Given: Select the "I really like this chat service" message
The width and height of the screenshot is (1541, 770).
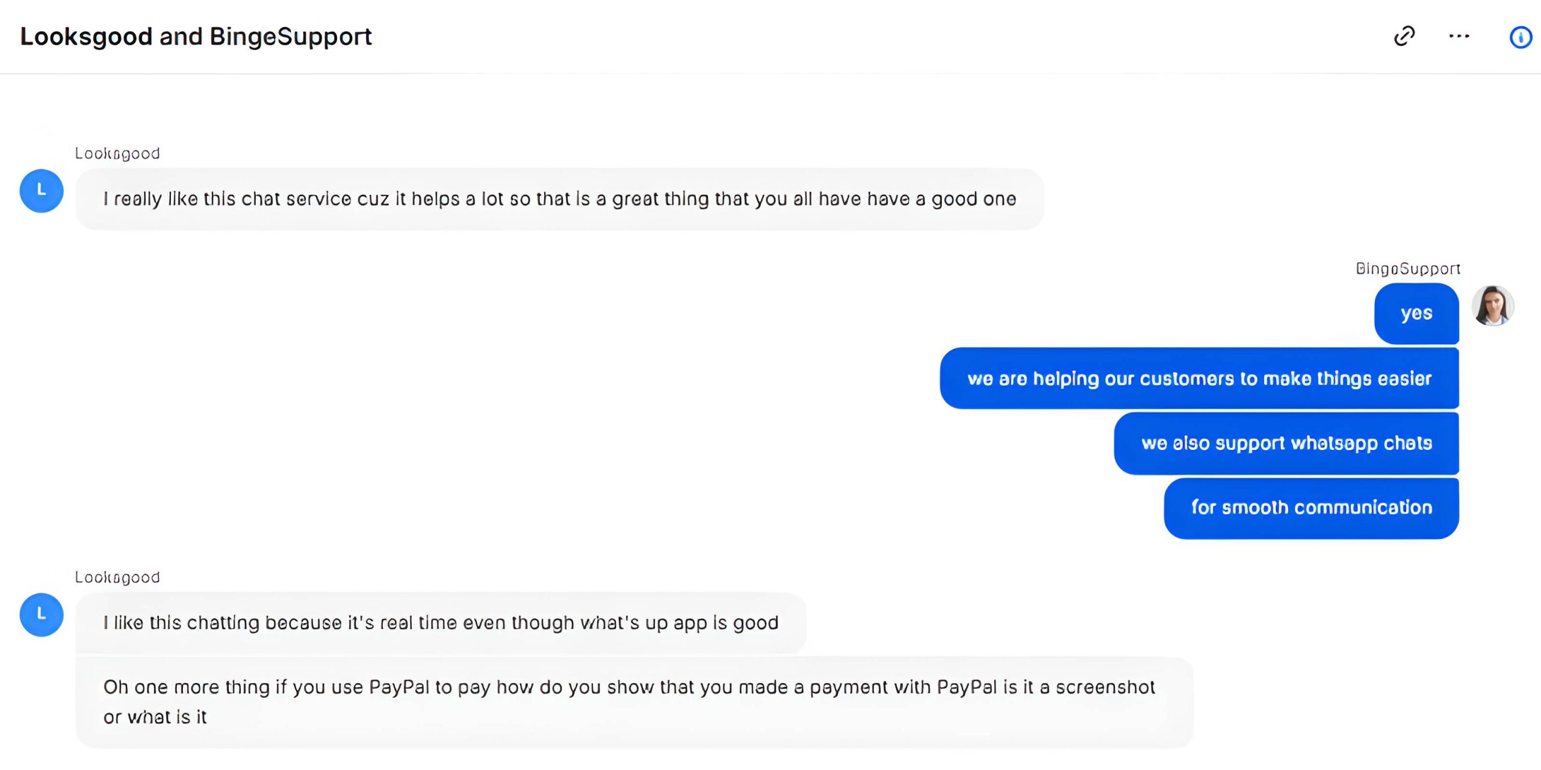Looking at the screenshot, I should (x=559, y=199).
